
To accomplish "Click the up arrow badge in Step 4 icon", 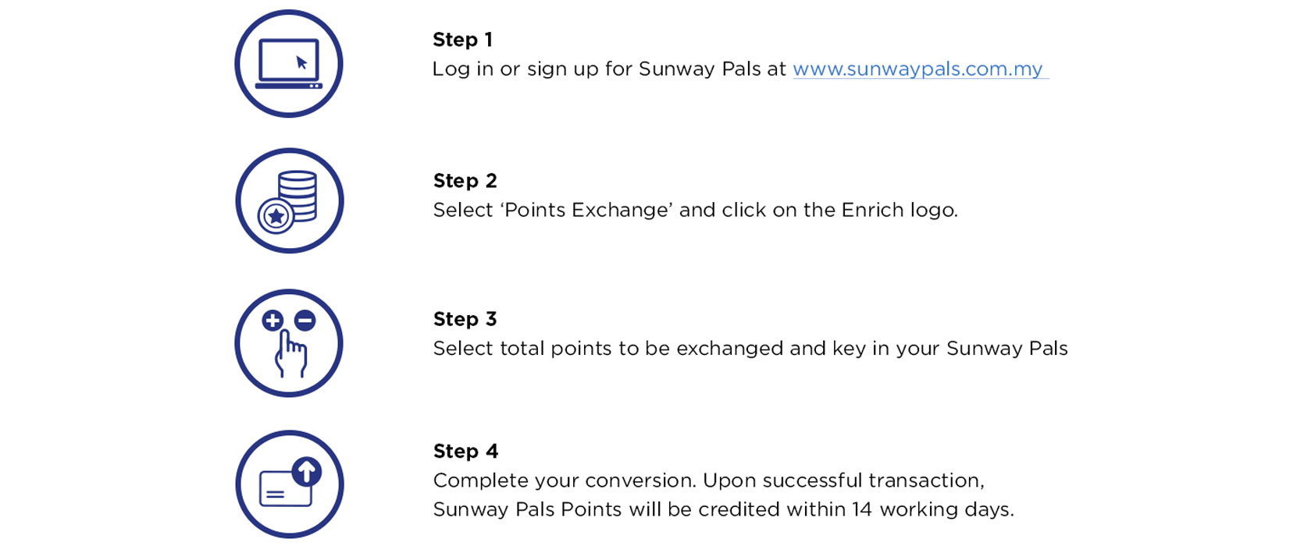I will coord(307,471).
